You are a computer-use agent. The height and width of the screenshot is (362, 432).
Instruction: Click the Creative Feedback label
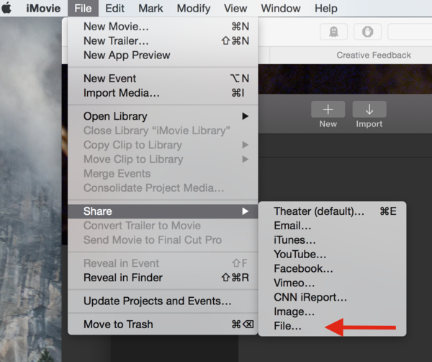(374, 56)
